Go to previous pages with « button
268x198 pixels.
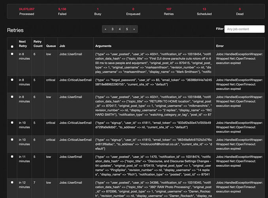pyautogui.click(x=106, y=29)
